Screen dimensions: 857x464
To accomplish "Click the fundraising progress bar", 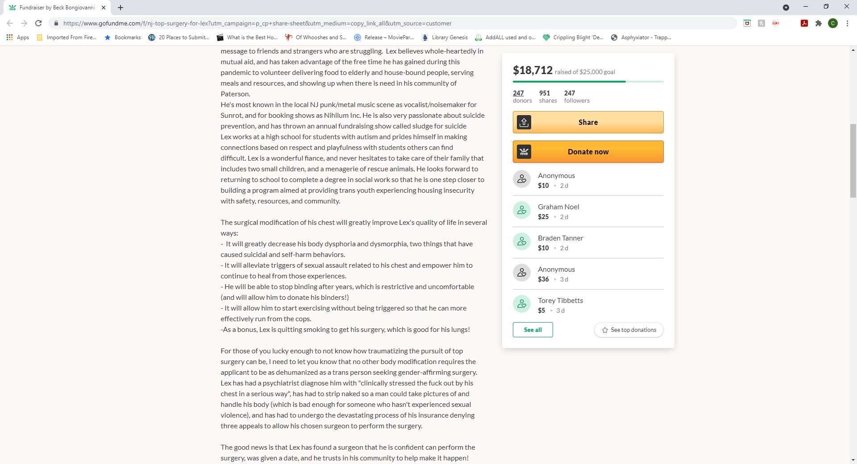I will click(588, 82).
